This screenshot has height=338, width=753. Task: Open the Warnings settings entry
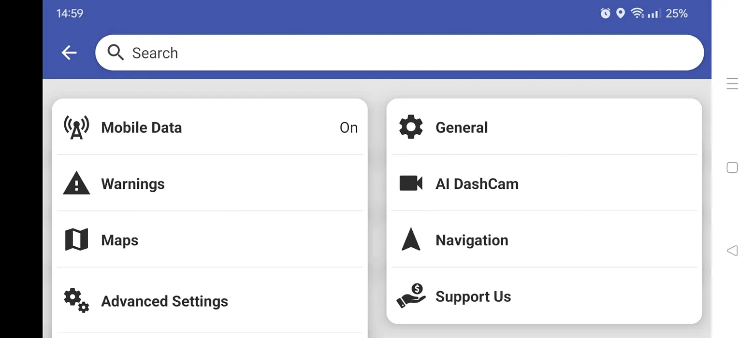tap(210, 184)
